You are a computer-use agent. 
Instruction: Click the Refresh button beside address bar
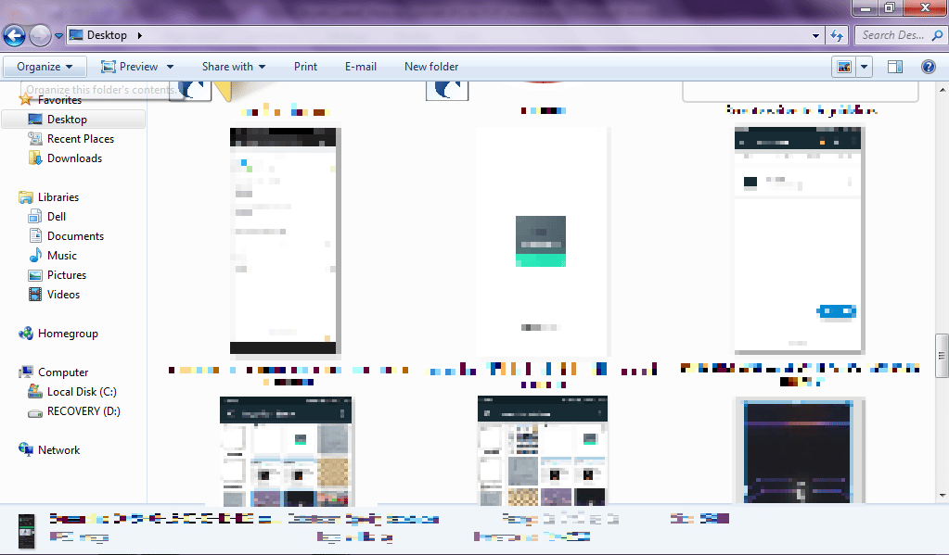tap(837, 35)
